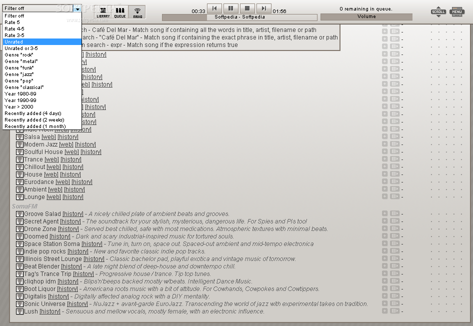Image resolution: width=473 pixels, height=326 pixels.
Task: Filter by Recently added (1 month)
Action: [x=42, y=126]
